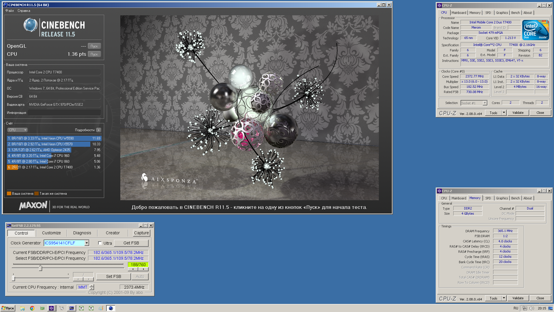The image size is (554, 312).
Task: Click the Set FSB button
Action: (x=113, y=276)
